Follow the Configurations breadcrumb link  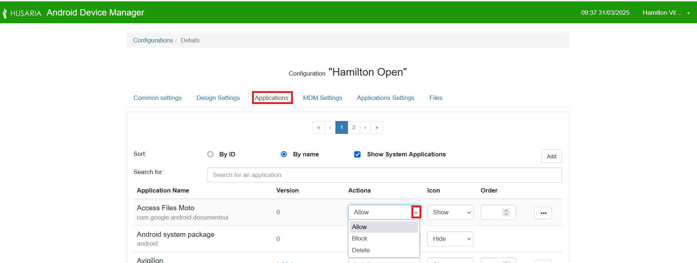pos(153,40)
